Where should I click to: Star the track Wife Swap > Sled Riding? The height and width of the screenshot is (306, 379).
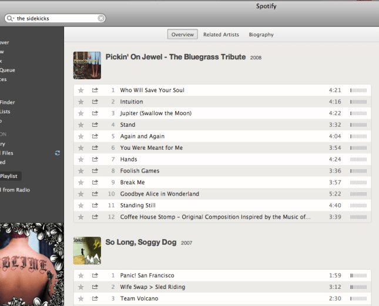point(81,287)
